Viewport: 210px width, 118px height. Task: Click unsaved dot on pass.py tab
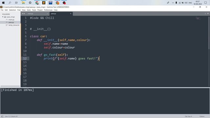[71, 14]
